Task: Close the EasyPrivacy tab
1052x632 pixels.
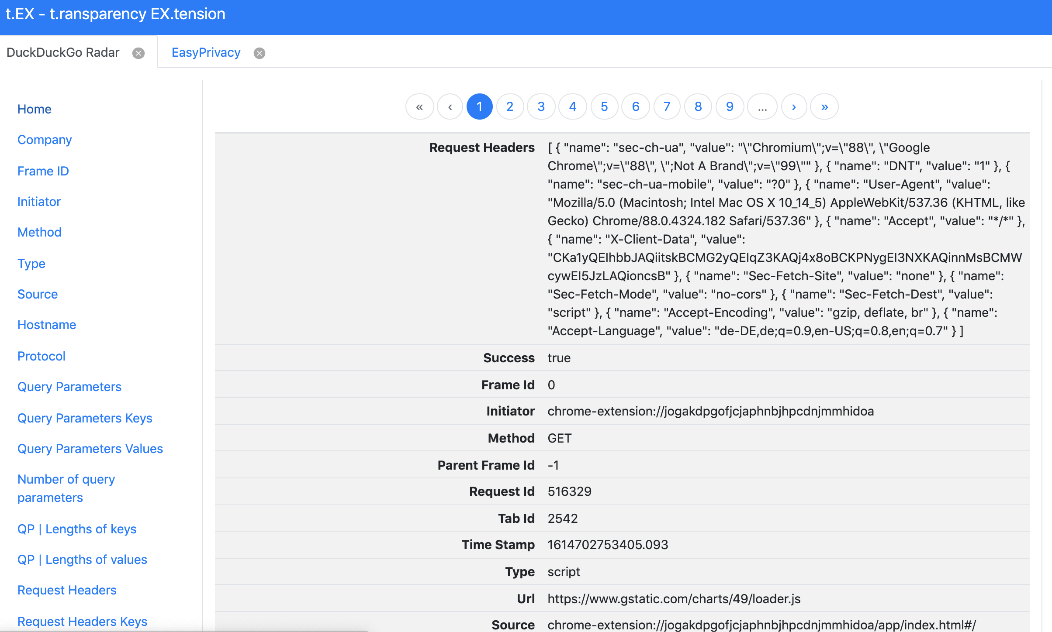Action: point(260,53)
